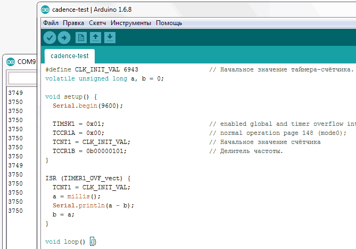Click the void loop() line
The image size is (356, 249).
tap(71, 242)
